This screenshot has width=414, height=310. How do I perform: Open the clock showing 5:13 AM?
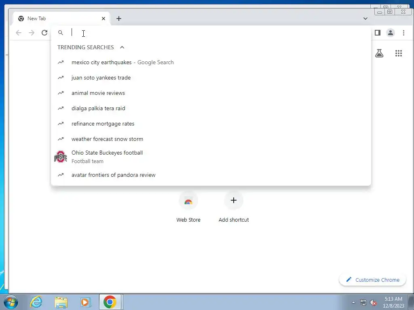393,302
